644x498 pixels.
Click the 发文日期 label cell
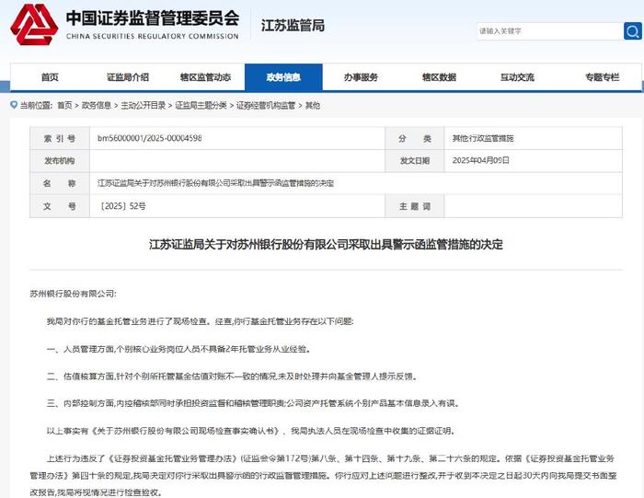click(x=415, y=161)
